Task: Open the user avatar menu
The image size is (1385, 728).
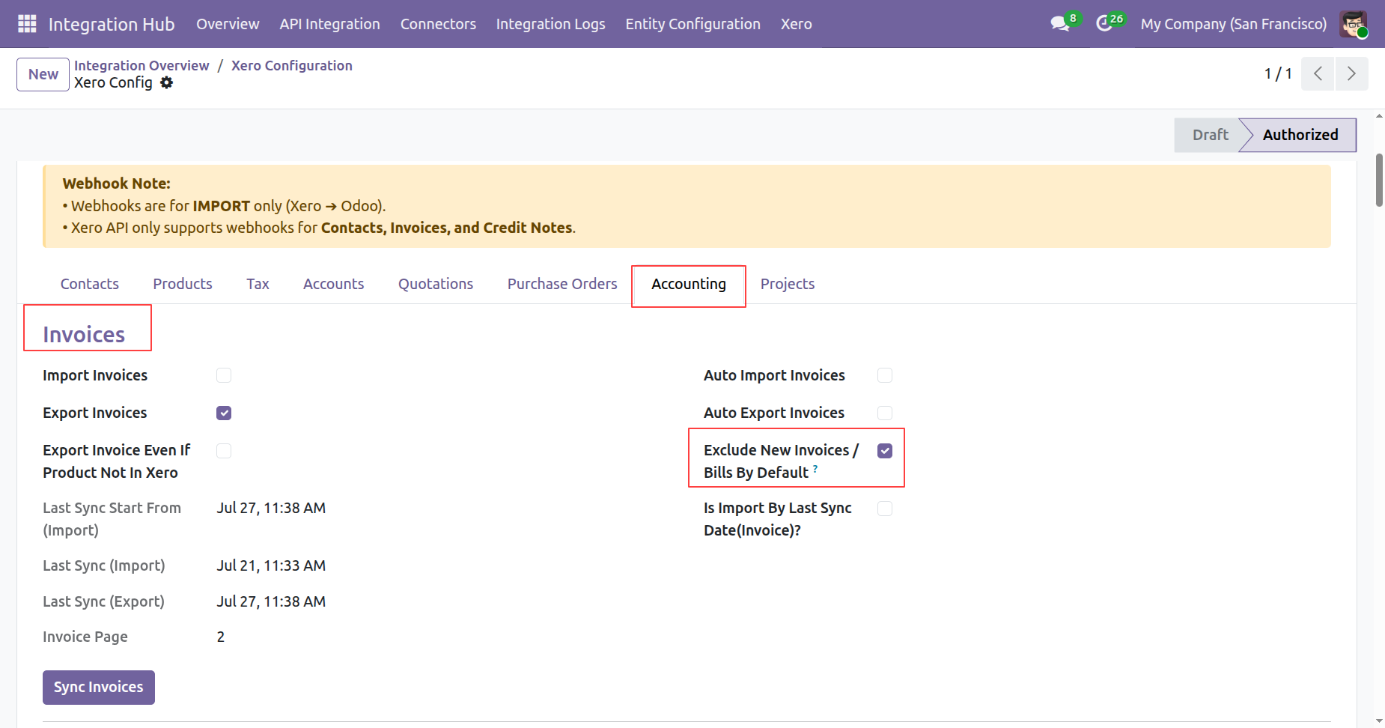Action: point(1354,24)
